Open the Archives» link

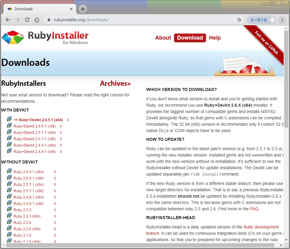click(x=115, y=83)
